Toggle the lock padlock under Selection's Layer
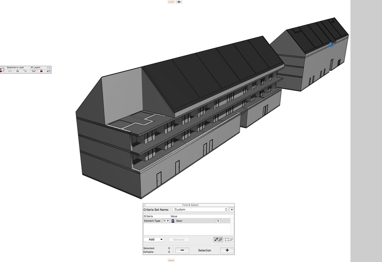 pyautogui.click(x=17, y=71)
